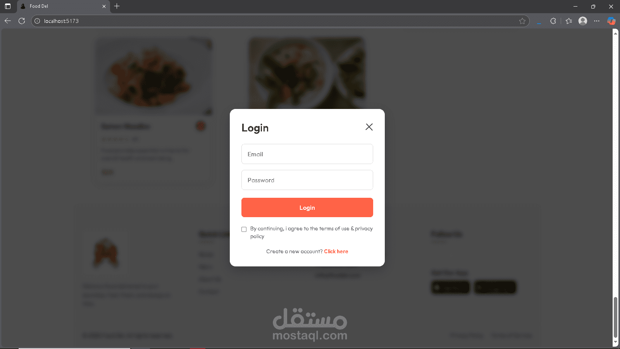Close the Food Del tab
The width and height of the screenshot is (620, 349).
pos(104,6)
